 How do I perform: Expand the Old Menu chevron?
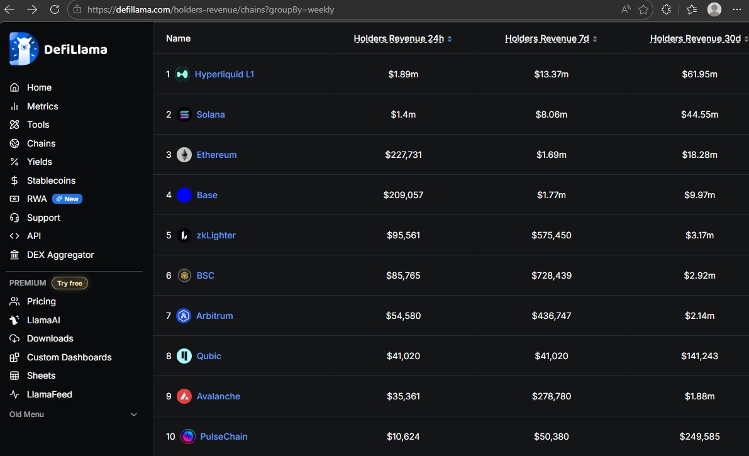(x=134, y=414)
